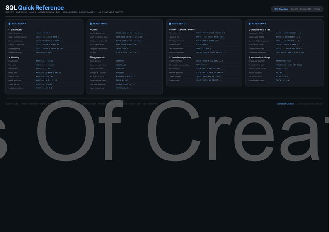Viewport: 329px width, 232px height.
Task: Click the 'Create an index' row label
Action: 175,77
